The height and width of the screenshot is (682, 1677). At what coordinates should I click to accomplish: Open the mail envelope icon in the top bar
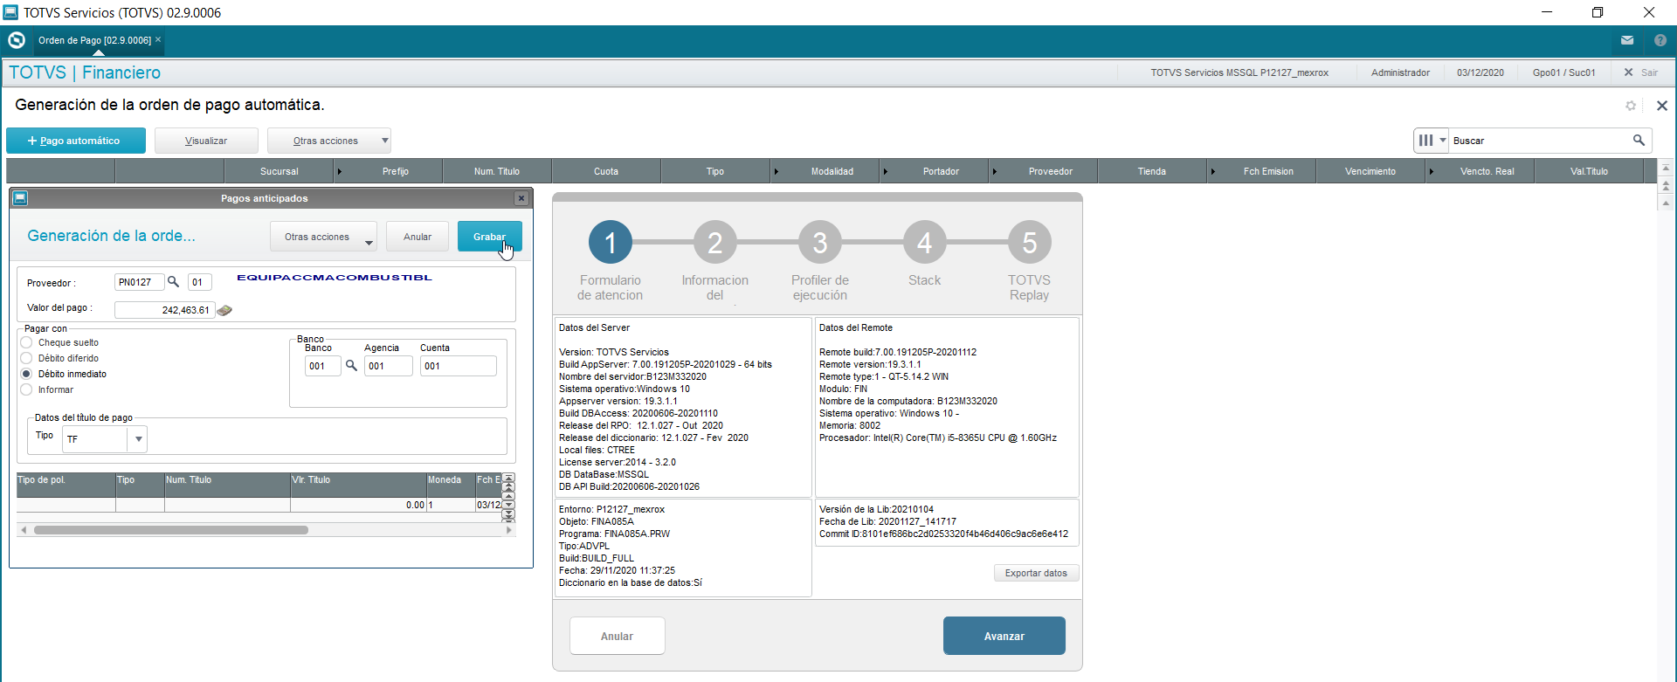[1627, 40]
